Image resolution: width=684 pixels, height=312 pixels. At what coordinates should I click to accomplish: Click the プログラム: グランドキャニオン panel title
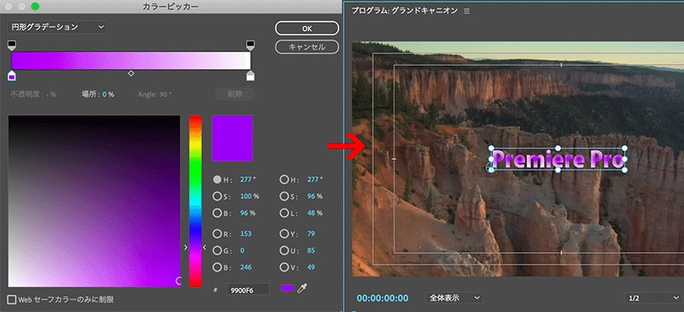tap(405, 12)
